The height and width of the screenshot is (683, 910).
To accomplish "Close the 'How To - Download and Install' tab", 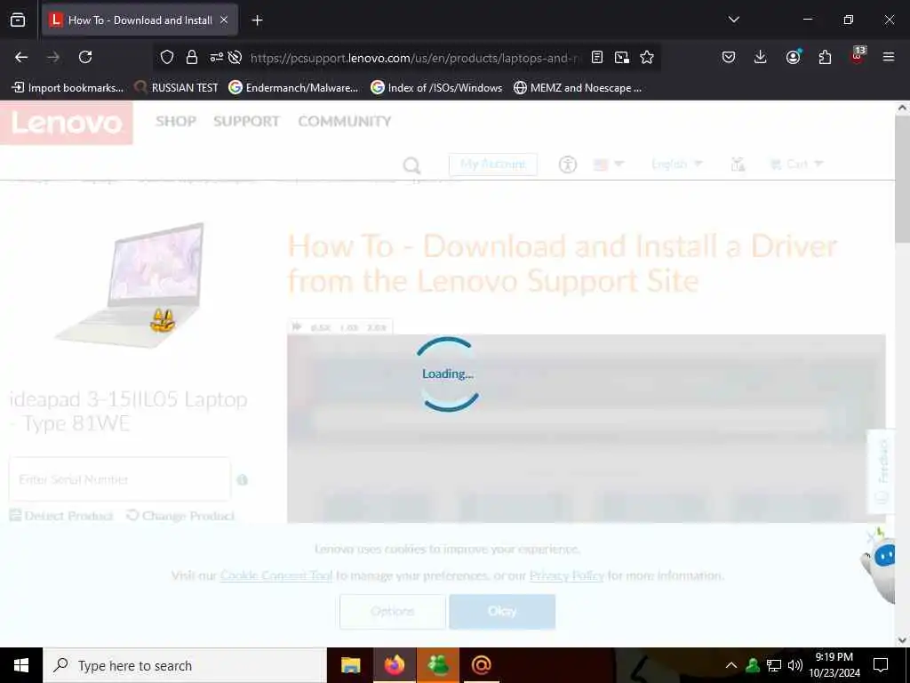I will 224,20.
